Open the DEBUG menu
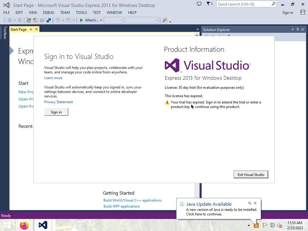 [48, 12]
